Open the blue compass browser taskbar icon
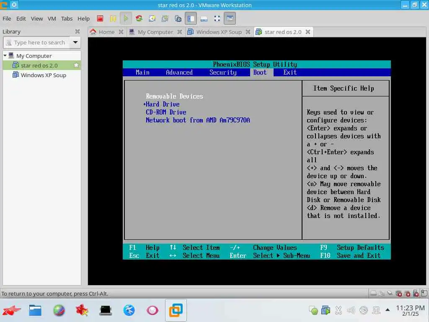 pos(129,310)
